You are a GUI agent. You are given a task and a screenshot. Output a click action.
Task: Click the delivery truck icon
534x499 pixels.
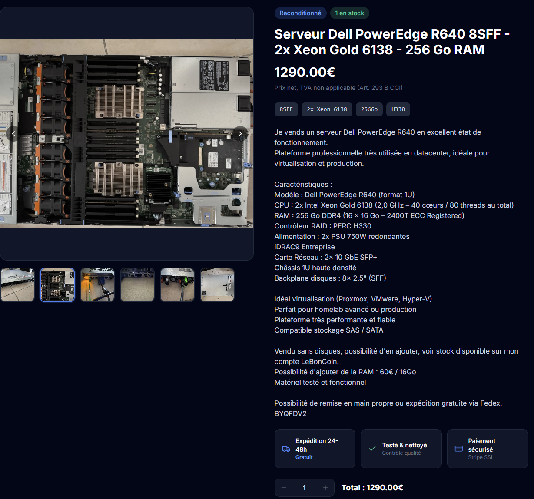pyautogui.click(x=286, y=449)
